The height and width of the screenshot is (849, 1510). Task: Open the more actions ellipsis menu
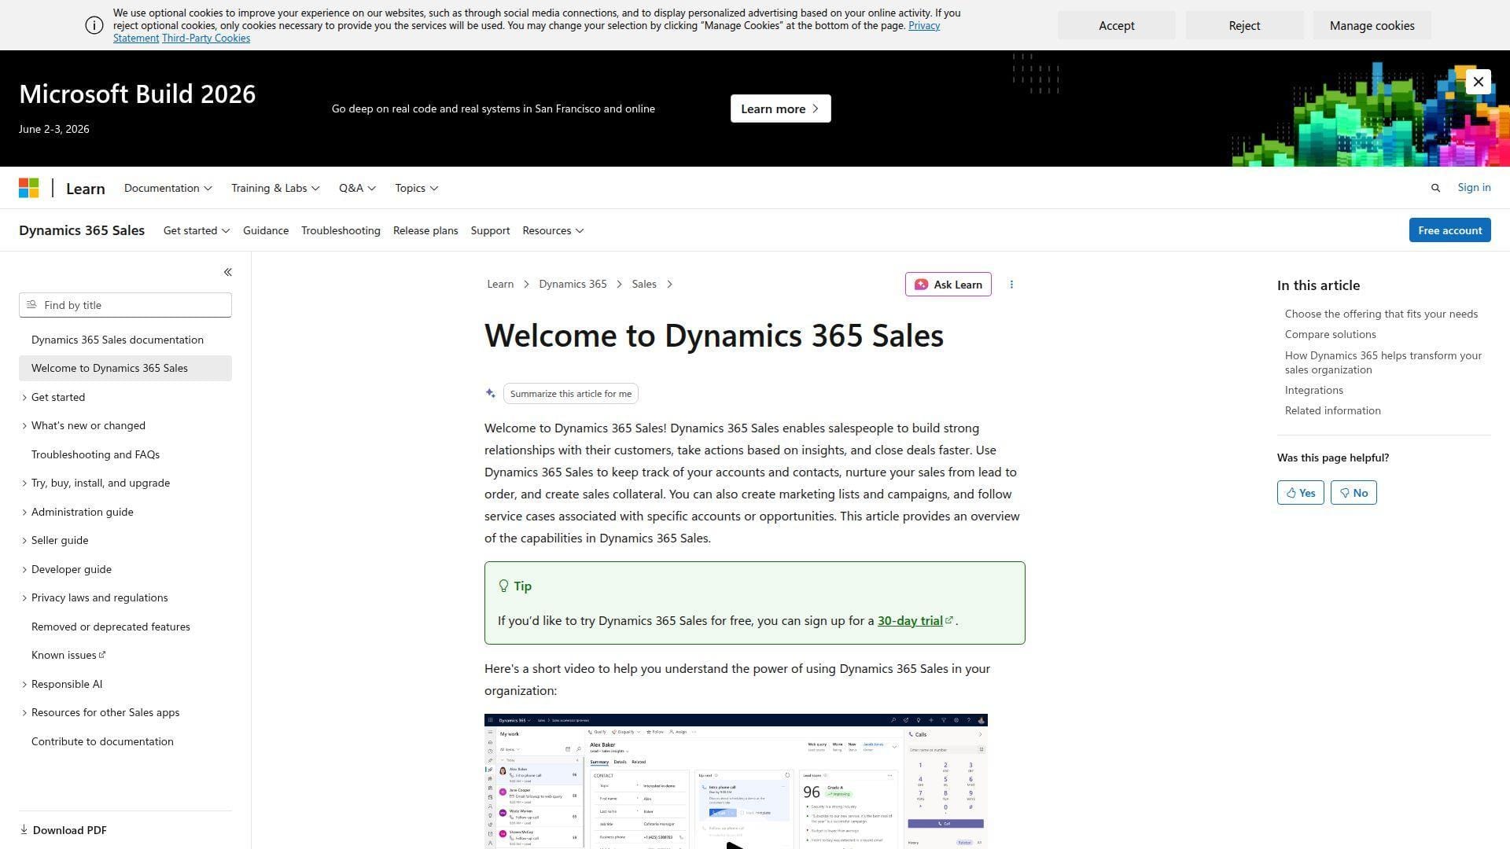(x=1011, y=285)
